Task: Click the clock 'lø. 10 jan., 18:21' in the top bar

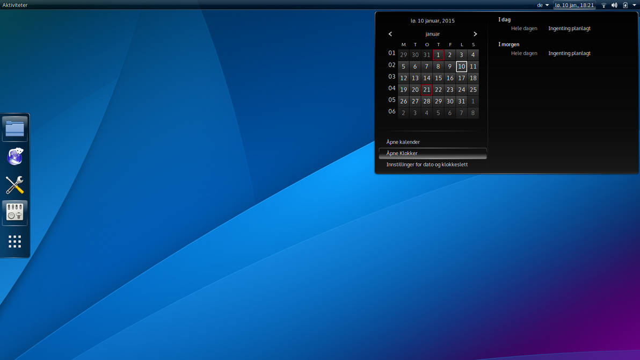Action: [574, 5]
